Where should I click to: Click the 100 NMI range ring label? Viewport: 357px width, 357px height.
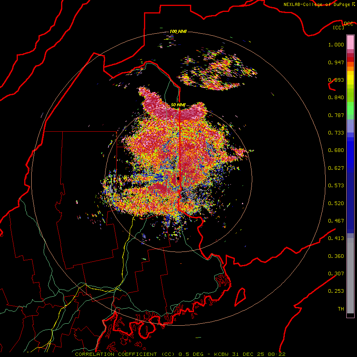(x=178, y=31)
